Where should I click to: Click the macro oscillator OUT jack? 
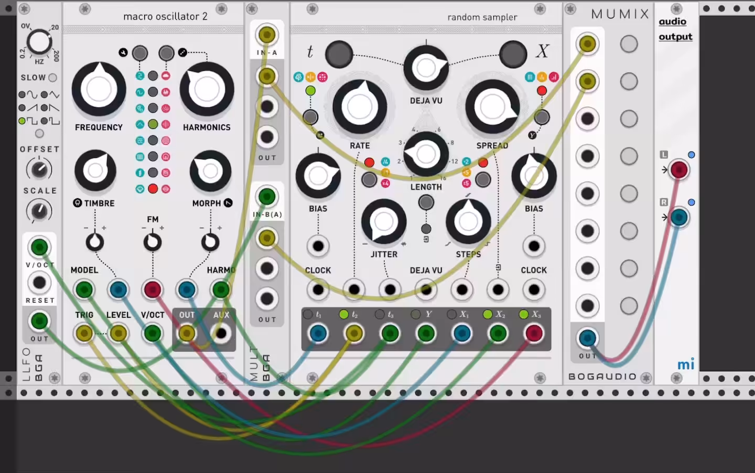[187, 334]
